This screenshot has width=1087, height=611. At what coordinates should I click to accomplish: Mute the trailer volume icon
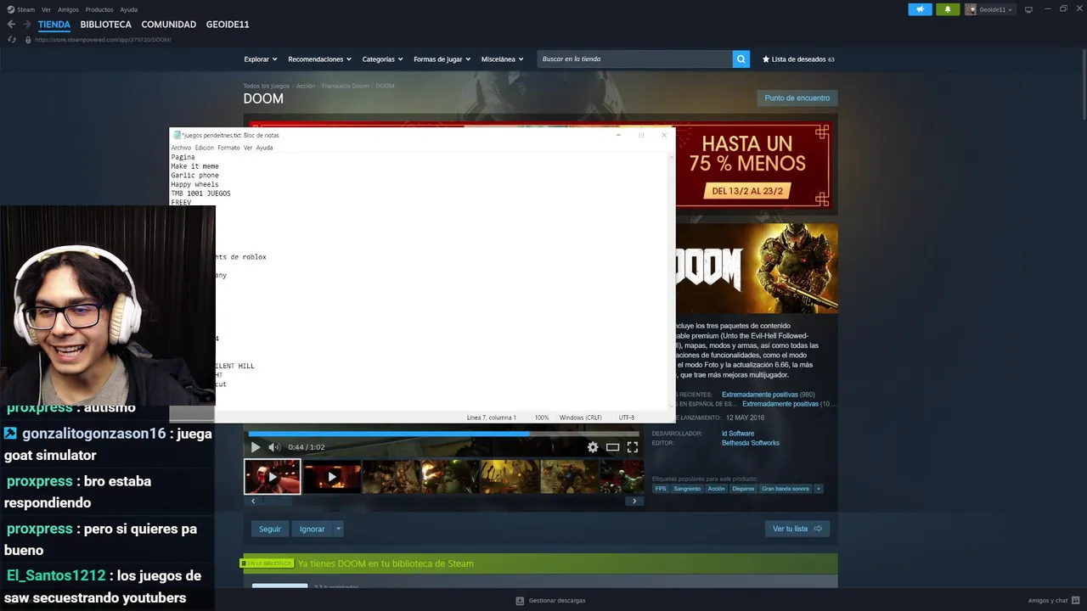pos(273,447)
